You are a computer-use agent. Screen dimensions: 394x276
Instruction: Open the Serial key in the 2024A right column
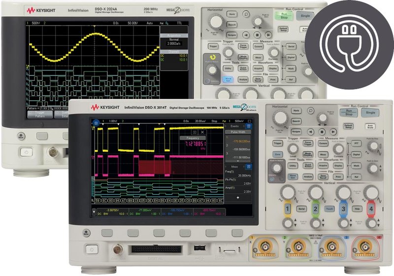coord(291,46)
